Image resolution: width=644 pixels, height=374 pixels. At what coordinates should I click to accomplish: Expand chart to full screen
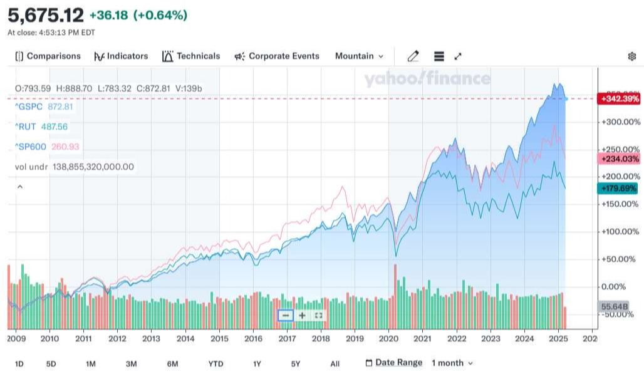(458, 56)
